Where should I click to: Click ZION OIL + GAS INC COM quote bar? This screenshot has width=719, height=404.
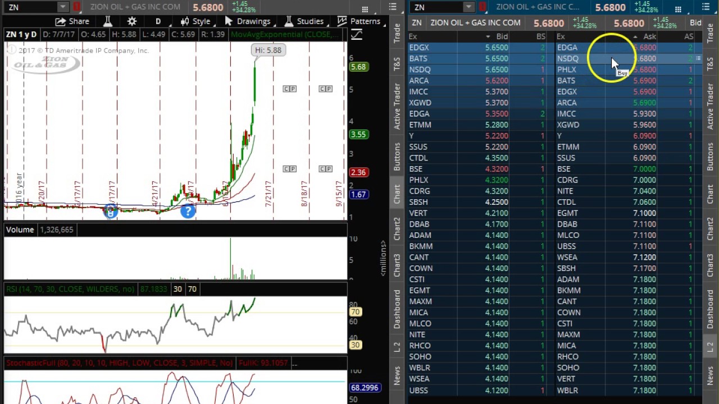point(475,23)
